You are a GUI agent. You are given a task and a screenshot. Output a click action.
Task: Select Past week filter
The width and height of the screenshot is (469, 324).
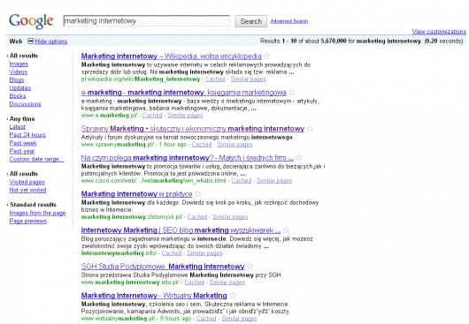(23, 143)
